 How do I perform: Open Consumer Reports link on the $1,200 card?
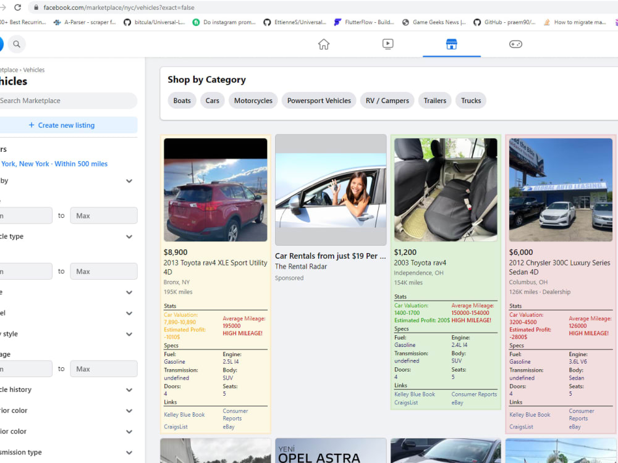pos(474,394)
